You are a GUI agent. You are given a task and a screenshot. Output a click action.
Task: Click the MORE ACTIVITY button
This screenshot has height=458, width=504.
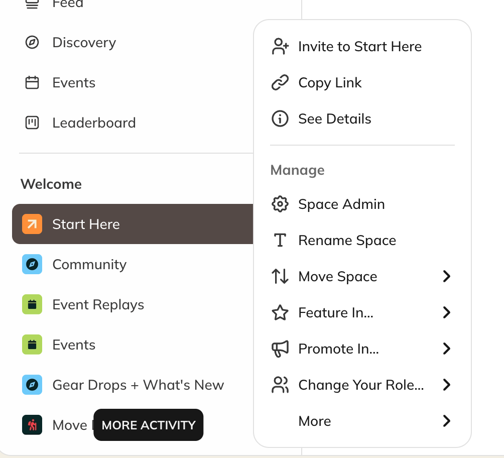coord(149,425)
